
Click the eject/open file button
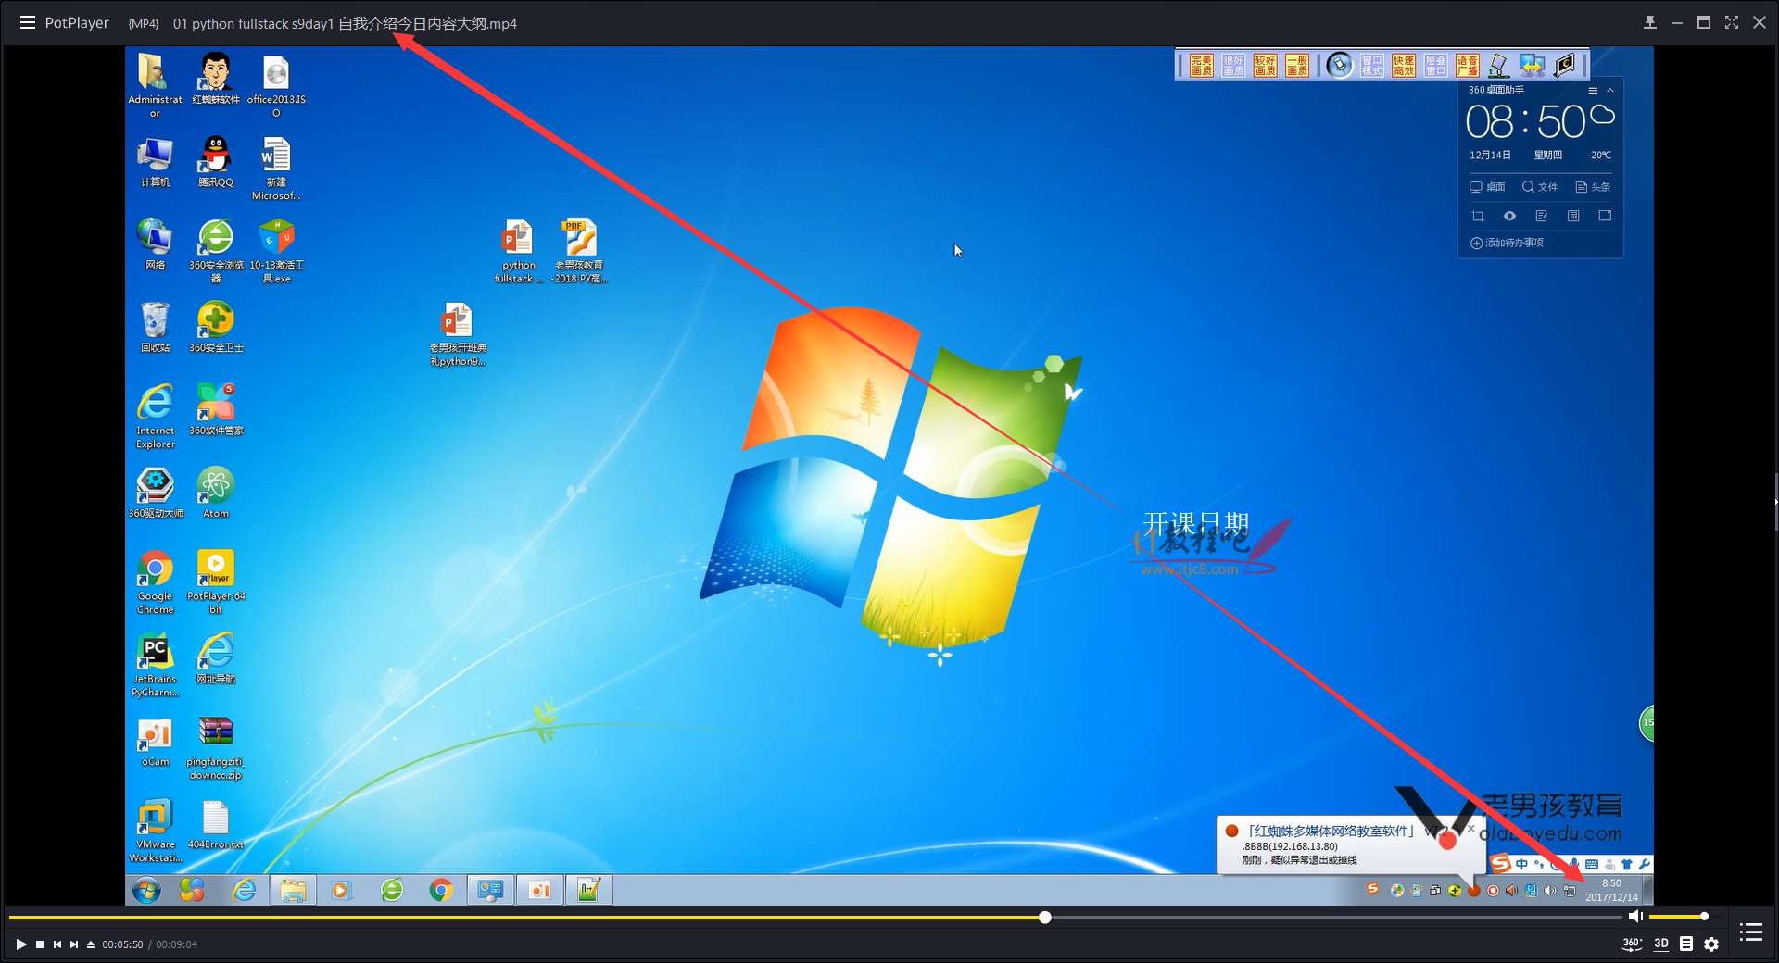(91, 944)
